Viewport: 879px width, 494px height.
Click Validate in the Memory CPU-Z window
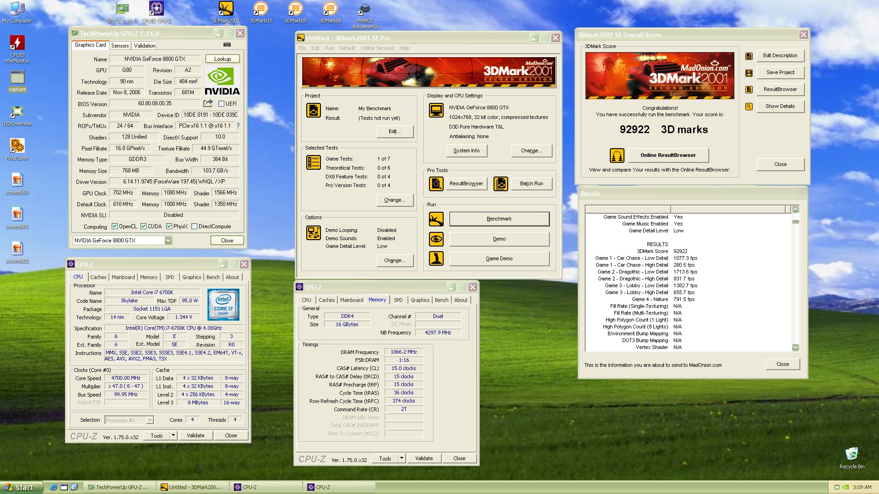pyautogui.click(x=424, y=458)
